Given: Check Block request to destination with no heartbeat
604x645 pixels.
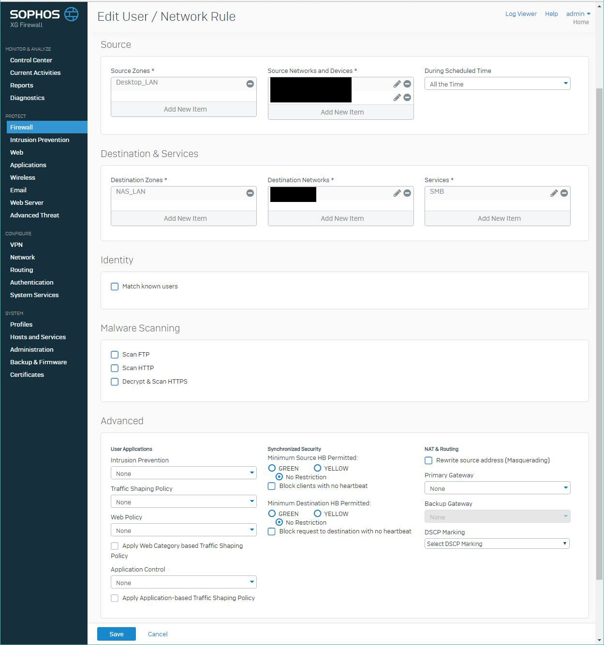Looking at the screenshot, I should [x=272, y=531].
